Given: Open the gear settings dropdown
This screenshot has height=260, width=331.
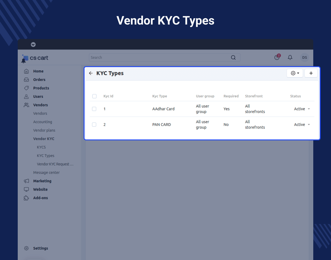Looking at the screenshot, I should [x=295, y=73].
